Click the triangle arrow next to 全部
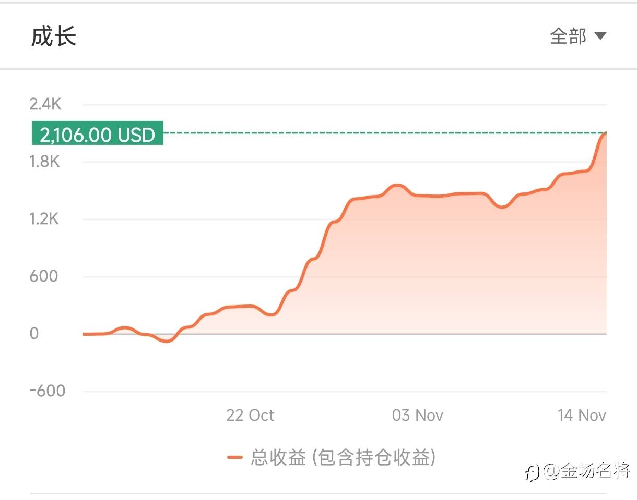 pos(600,36)
